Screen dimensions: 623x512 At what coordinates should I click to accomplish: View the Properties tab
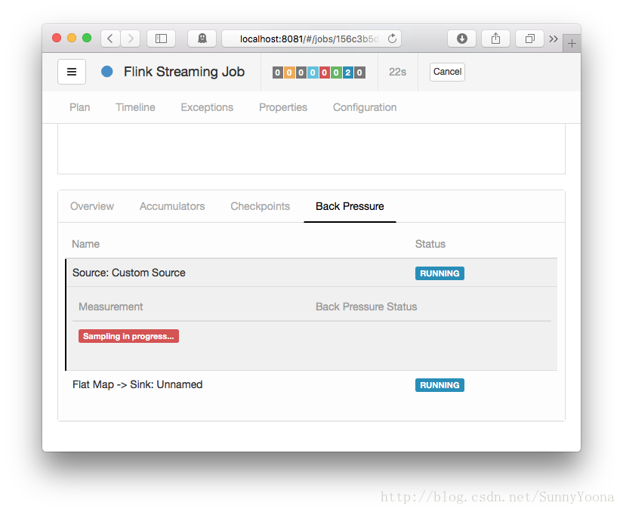click(283, 107)
